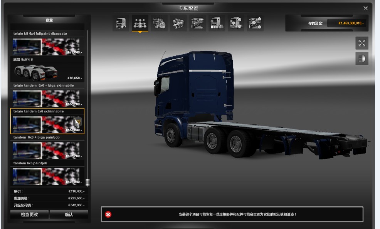The height and width of the screenshot is (229, 380).
Task: Click 'telaio tandem 6x6 + biga skinnabile' label
Action: tap(44, 85)
